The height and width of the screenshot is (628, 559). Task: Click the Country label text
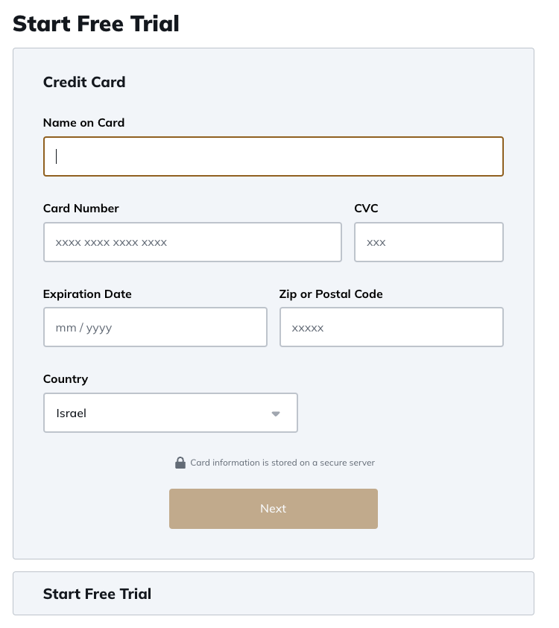point(66,379)
